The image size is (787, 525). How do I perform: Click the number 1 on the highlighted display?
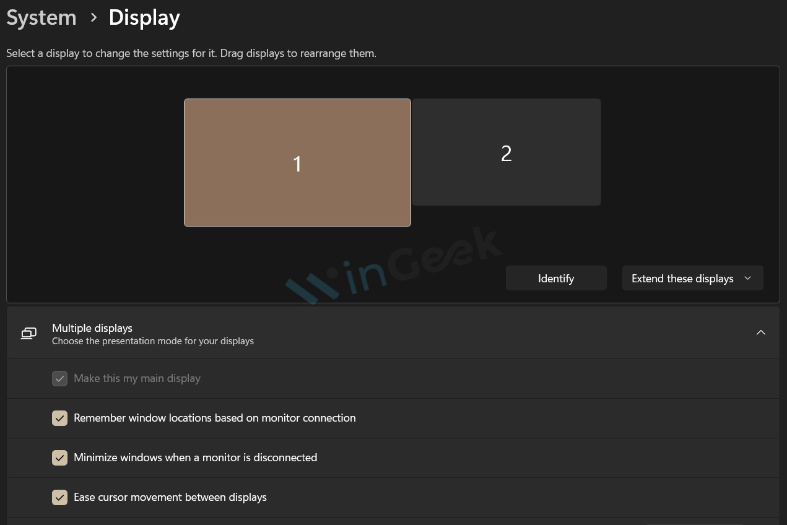297,163
